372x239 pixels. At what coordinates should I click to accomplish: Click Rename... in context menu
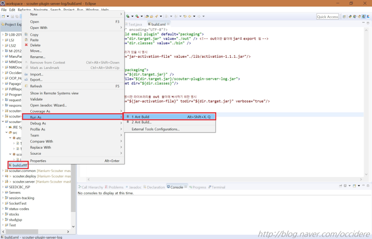[73, 57]
